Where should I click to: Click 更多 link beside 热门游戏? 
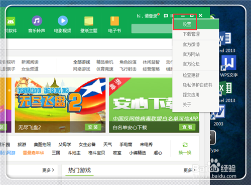pos(190,170)
